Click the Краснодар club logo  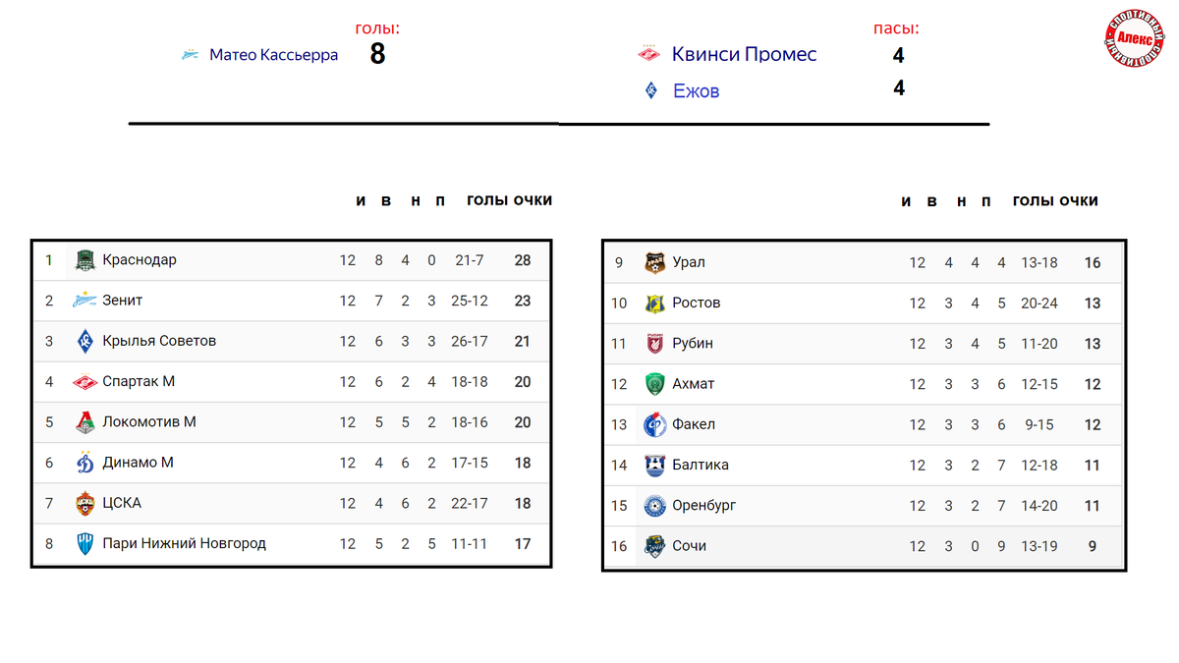coord(85,260)
